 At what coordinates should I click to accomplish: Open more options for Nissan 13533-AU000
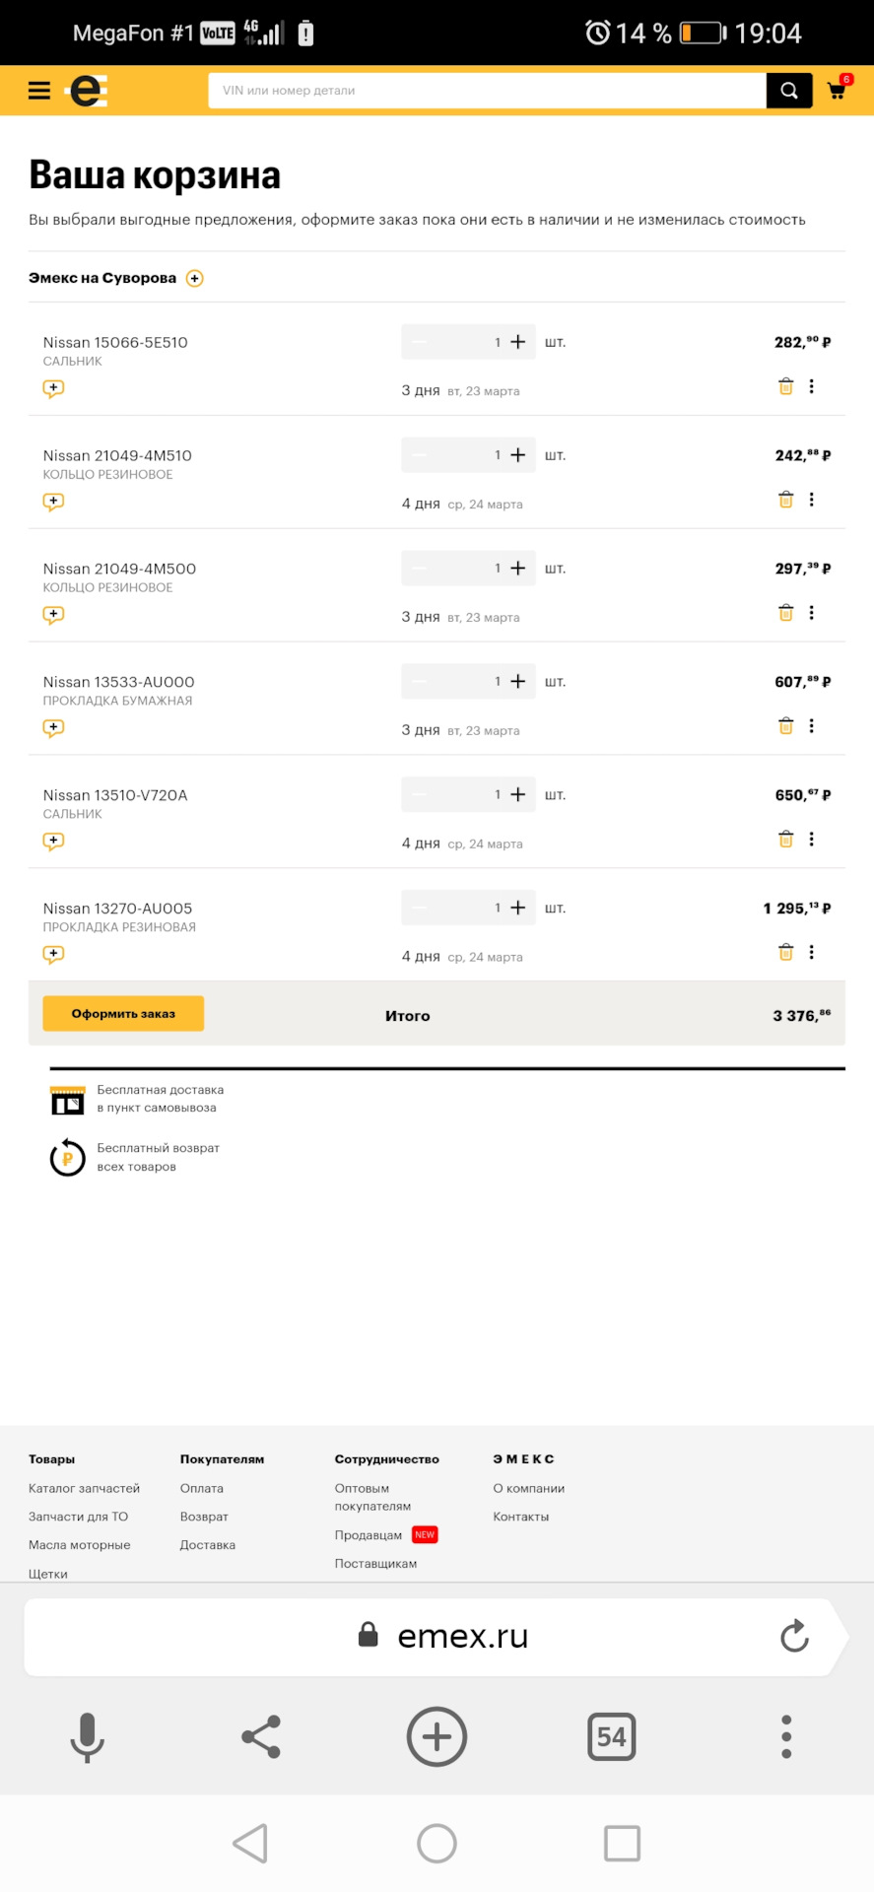coord(812,726)
